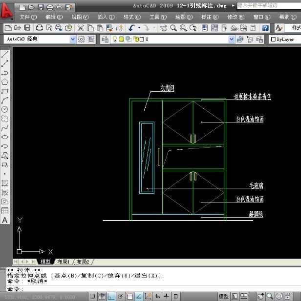
Task: Select the Ellipse tool
Action: pyautogui.click(x=5, y=137)
